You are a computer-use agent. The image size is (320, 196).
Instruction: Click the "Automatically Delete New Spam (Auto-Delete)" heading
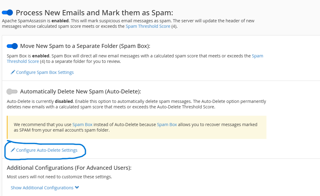pyautogui.click(x=80, y=92)
